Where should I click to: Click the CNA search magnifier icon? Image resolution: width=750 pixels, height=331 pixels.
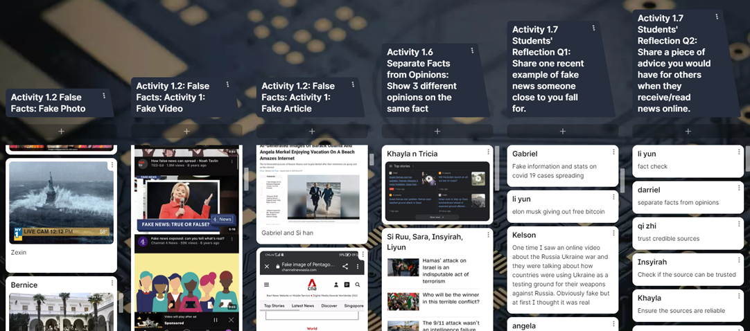coord(358,285)
